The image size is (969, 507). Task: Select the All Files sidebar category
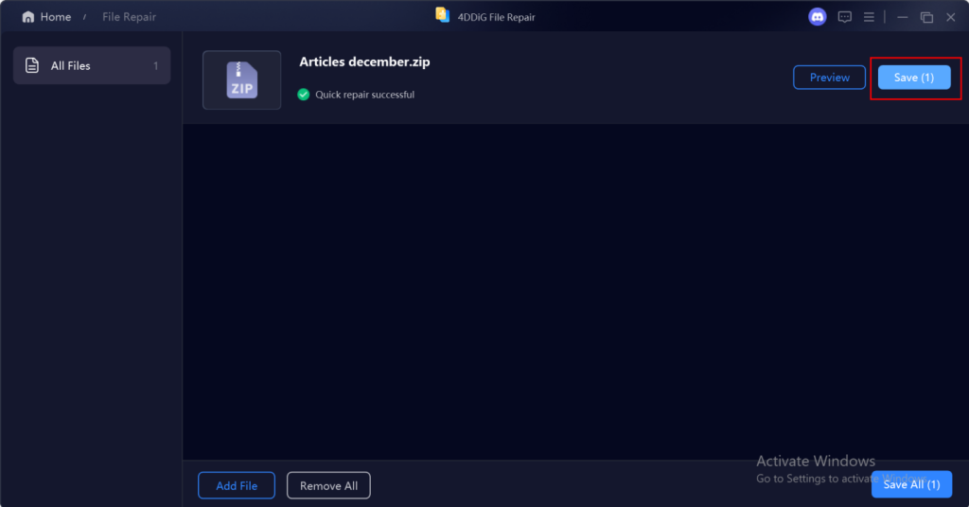pos(92,66)
